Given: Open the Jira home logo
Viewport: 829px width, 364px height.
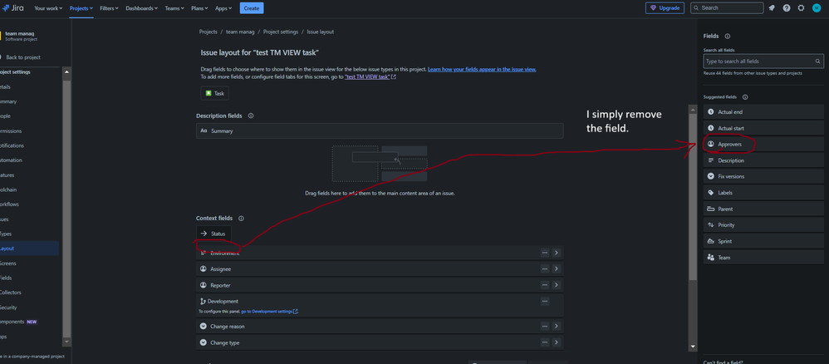Looking at the screenshot, I should 14,8.
